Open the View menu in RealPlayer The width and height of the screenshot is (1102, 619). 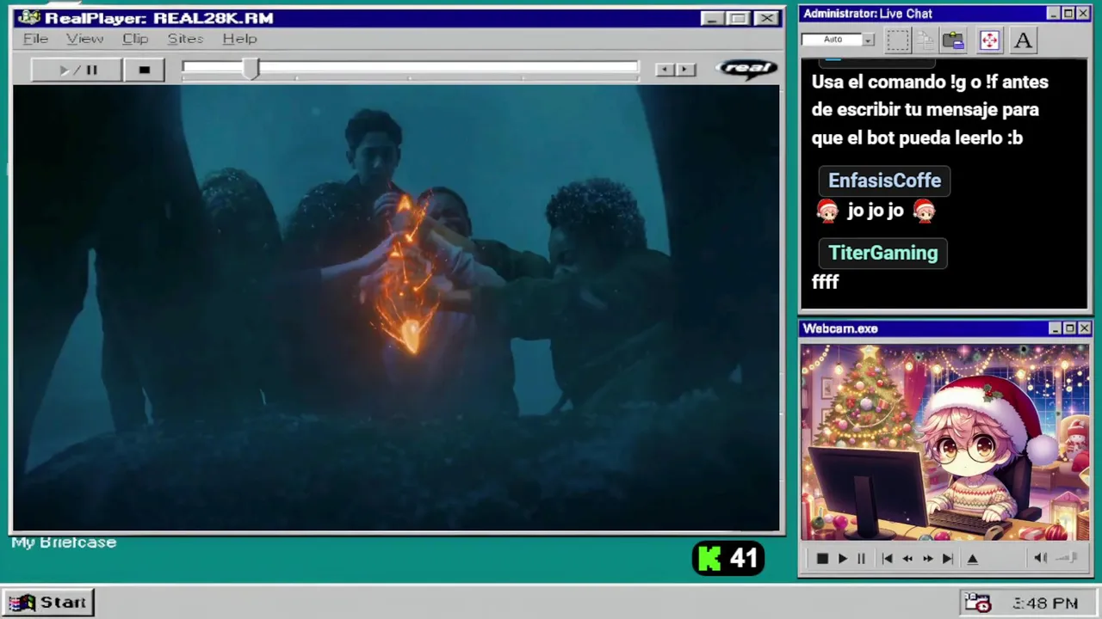(x=84, y=39)
